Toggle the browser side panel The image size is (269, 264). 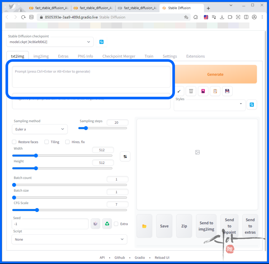point(246,17)
